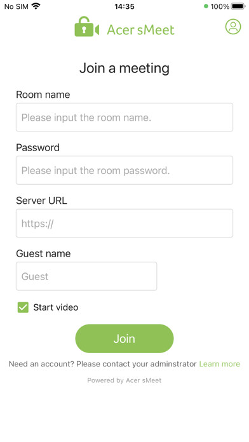Viewport: 249px width, 442px height.
Task: Tap the Powered by Acer sMeet footer
Action: point(124,380)
